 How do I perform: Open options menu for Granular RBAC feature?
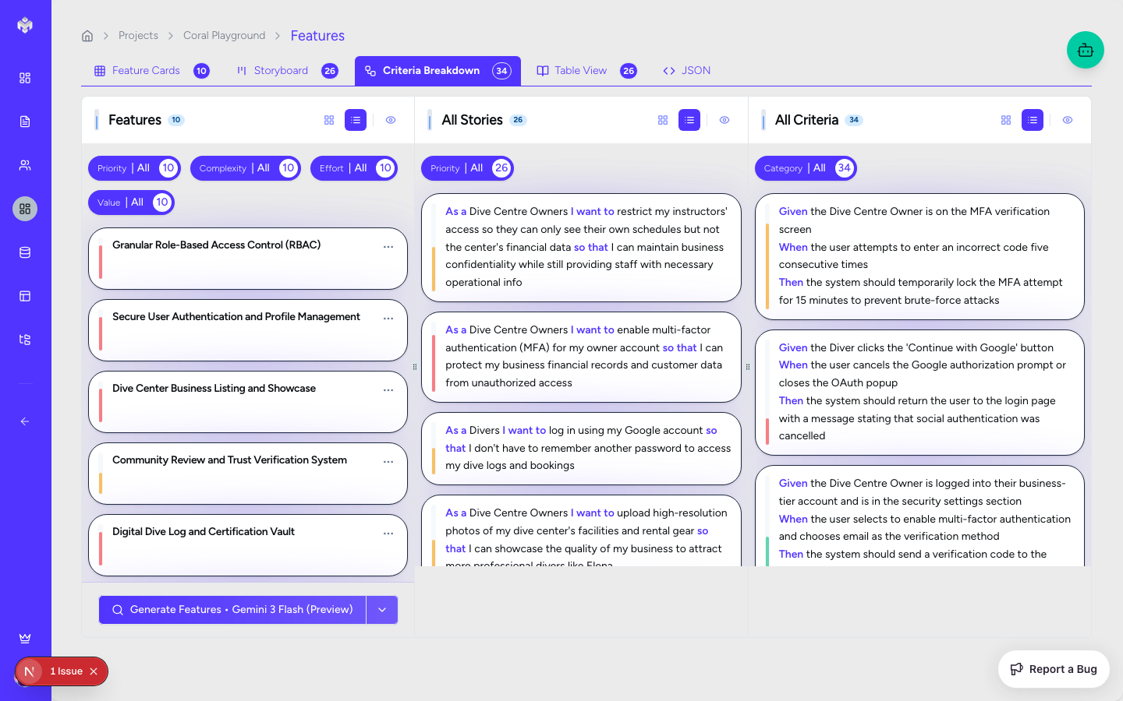click(x=388, y=247)
